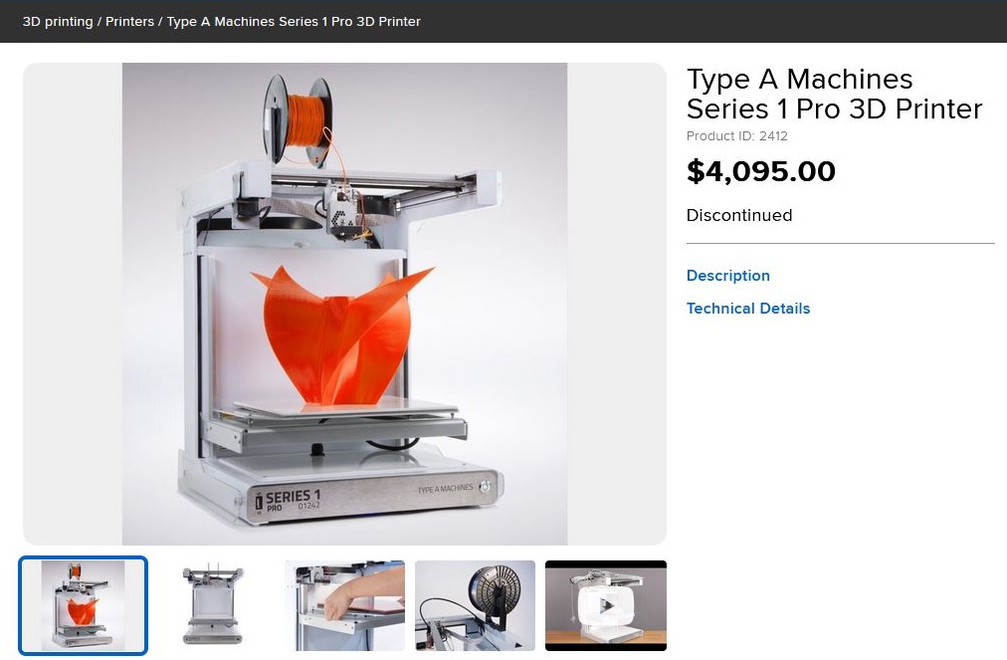Click the TYPE A MACHINES logo on printer
The width and height of the screenshot is (1007, 660).
click(445, 489)
